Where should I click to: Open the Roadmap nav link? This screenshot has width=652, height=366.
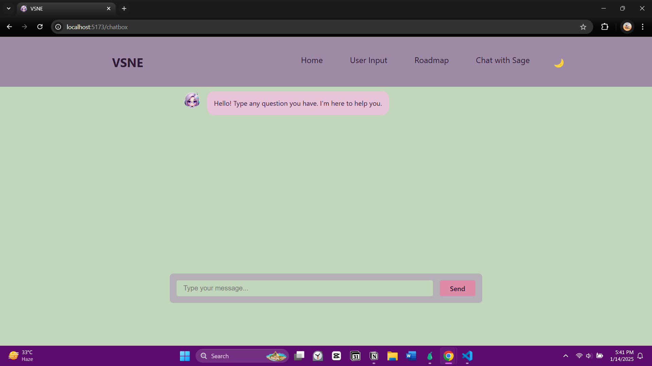pyautogui.click(x=431, y=60)
